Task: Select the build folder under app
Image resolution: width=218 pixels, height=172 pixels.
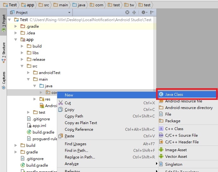Action: (34, 46)
